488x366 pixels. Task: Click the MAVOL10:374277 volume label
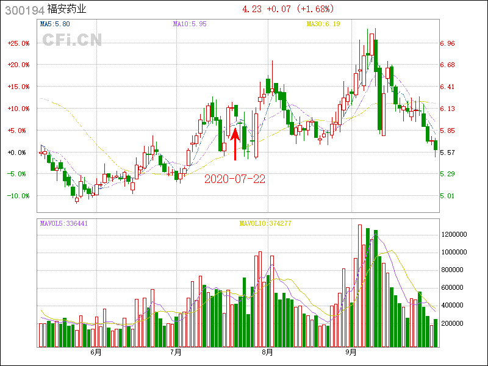[265, 223]
